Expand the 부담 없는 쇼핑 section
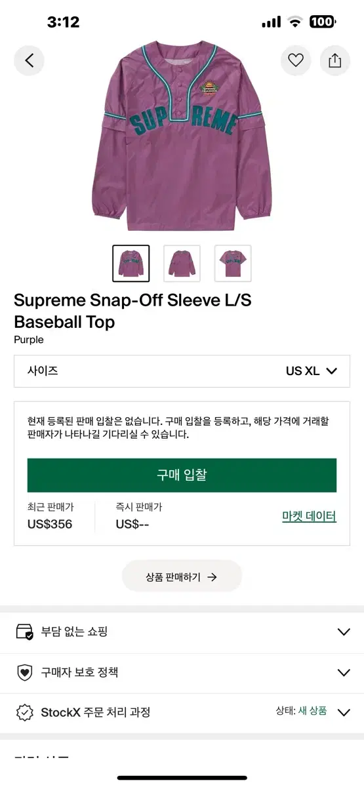This screenshot has height=787, width=364. coord(182,632)
